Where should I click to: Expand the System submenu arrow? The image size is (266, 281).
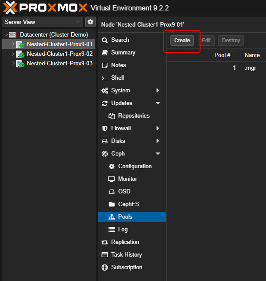point(158,90)
